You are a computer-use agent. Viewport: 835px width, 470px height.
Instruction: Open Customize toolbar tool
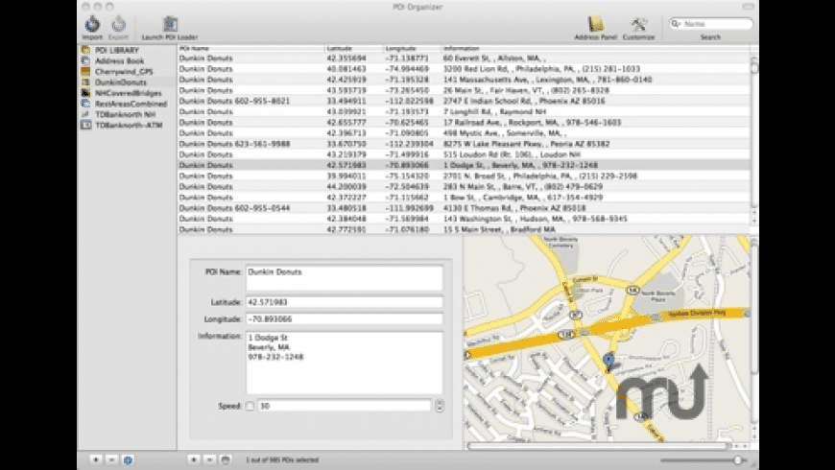click(x=638, y=25)
